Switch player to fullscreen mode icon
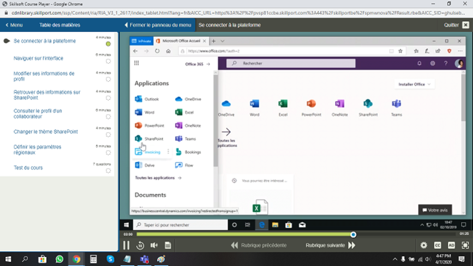Viewport: 473px width, 266px height. pos(465,245)
